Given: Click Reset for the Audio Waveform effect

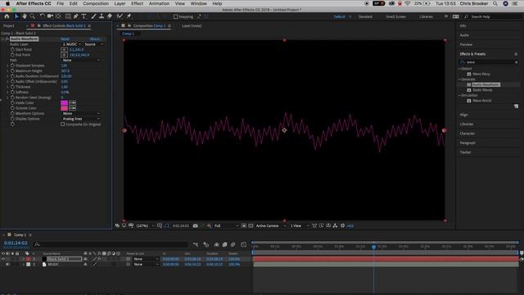Looking at the screenshot, I should pyautogui.click(x=65, y=39).
